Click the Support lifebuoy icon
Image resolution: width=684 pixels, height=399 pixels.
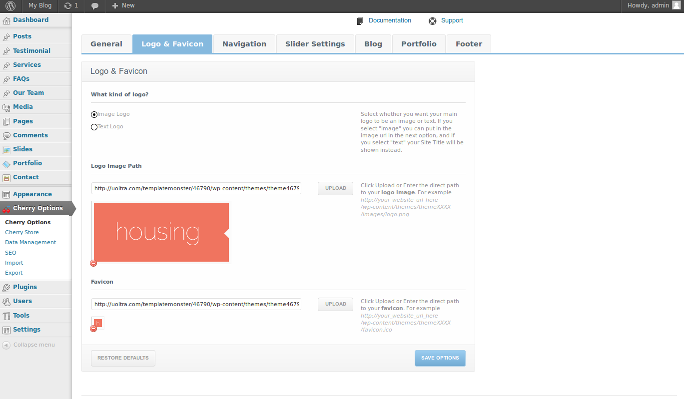click(x=433, y=21)
